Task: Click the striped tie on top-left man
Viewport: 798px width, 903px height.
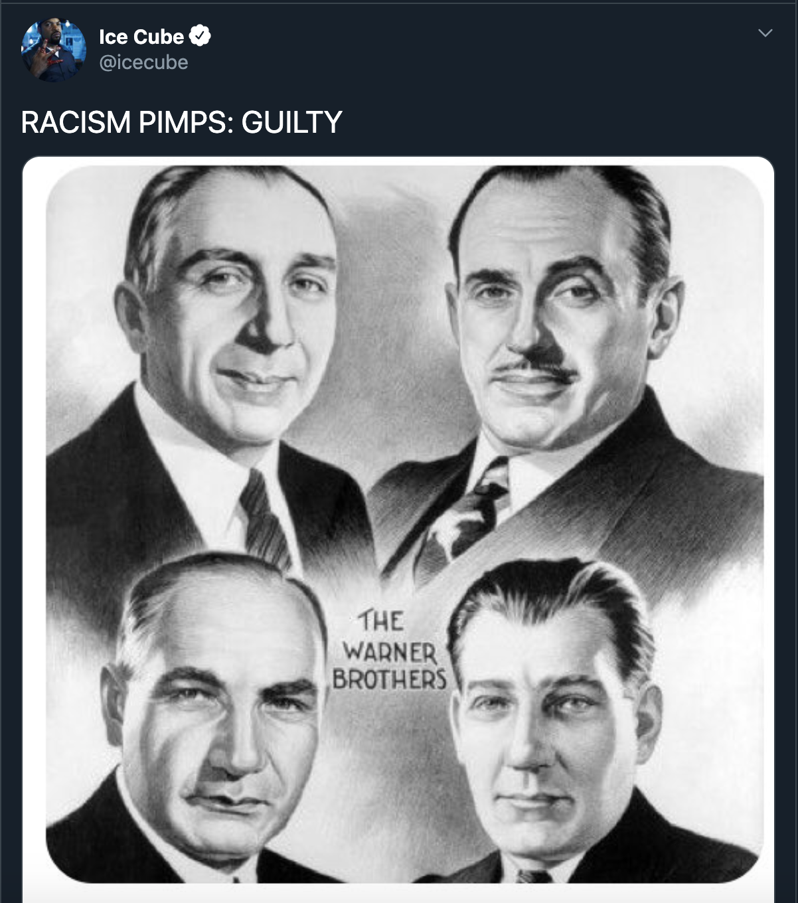Action: (x=264, y=518)
